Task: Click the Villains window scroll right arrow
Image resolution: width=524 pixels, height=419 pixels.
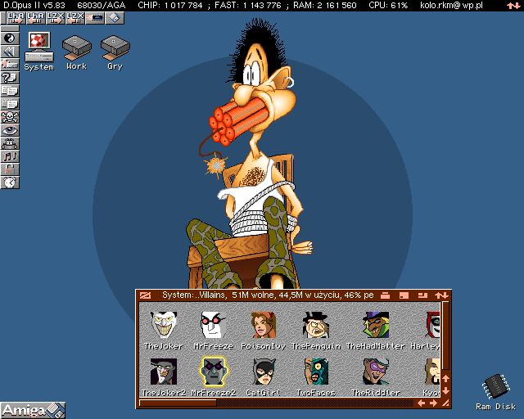Action: [x=433, y=403]
